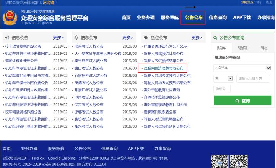Open 驾驶人考试预约延长计划公布 link
The width and height of the screenshot is (276, 168).
[167, 126]
